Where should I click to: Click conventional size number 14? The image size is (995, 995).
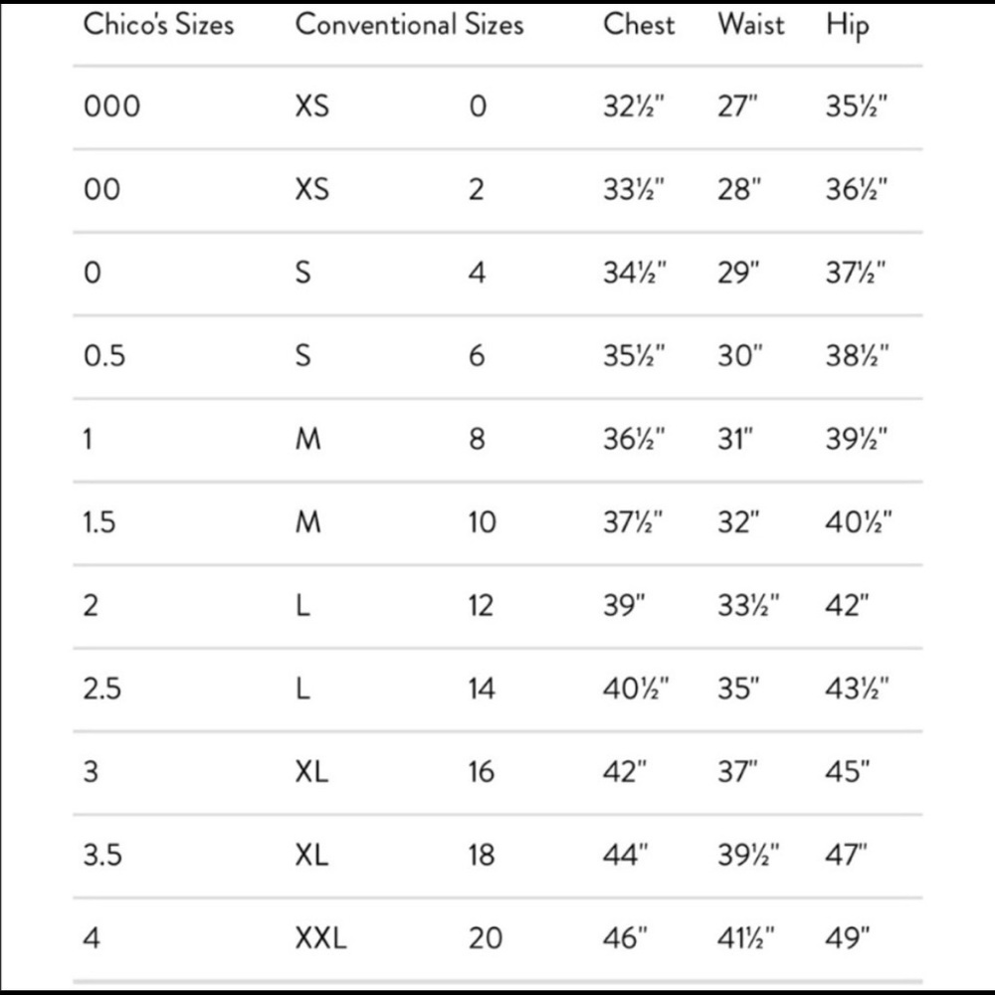tap(482, 688)
